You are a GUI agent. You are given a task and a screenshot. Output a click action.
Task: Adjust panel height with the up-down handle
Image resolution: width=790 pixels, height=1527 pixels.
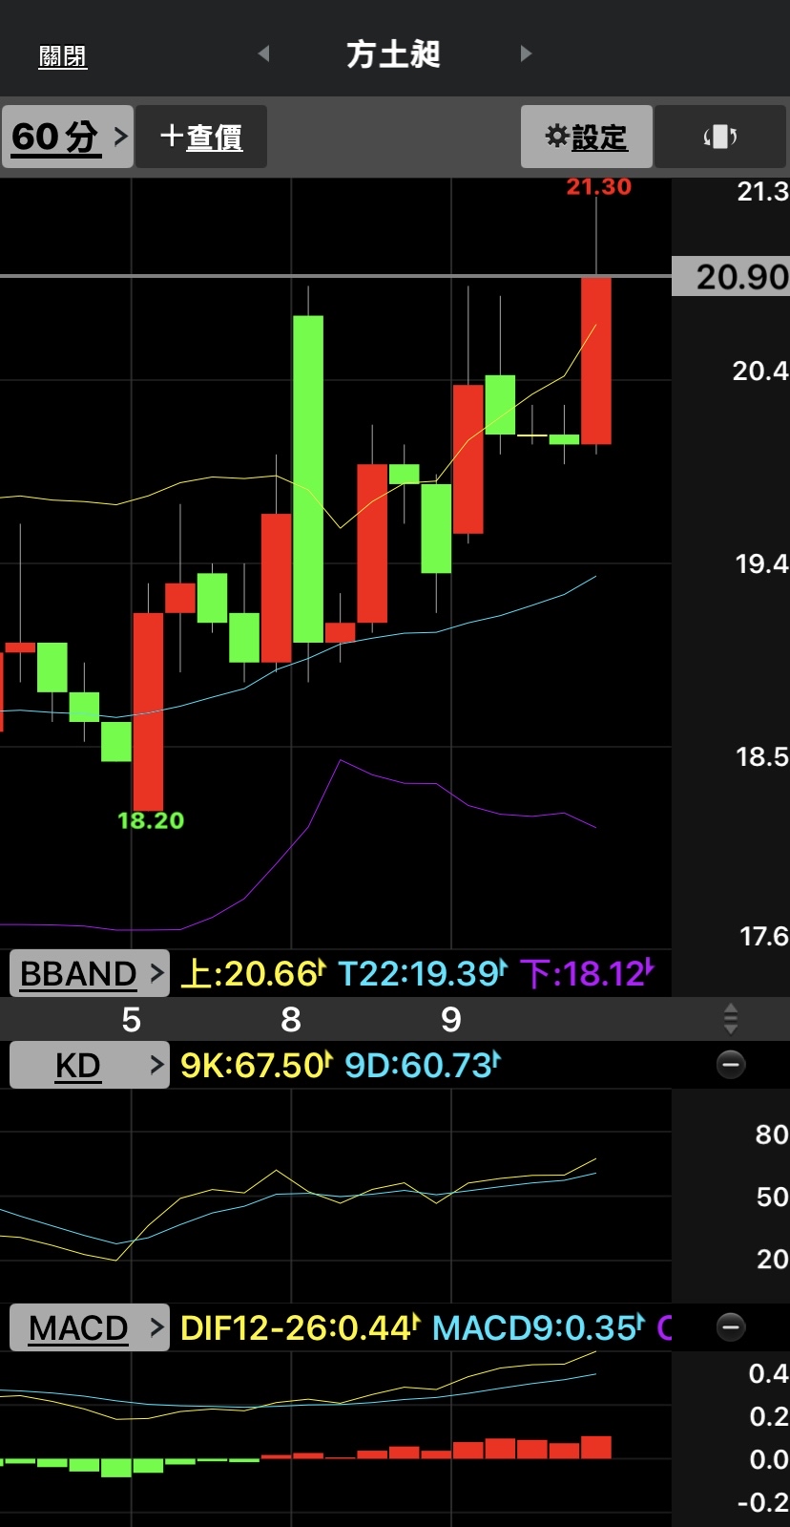coord(731,1019)
